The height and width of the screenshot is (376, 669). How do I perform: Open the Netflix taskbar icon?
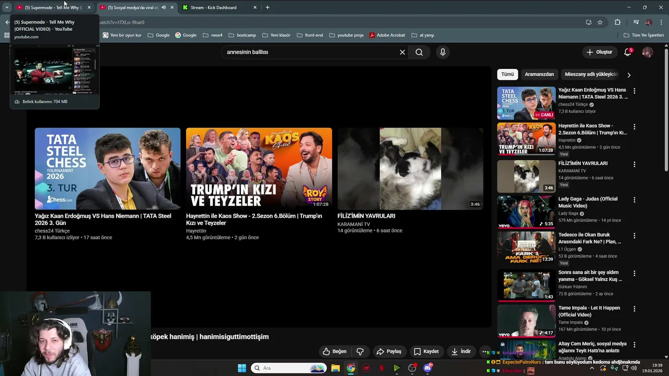382,368
